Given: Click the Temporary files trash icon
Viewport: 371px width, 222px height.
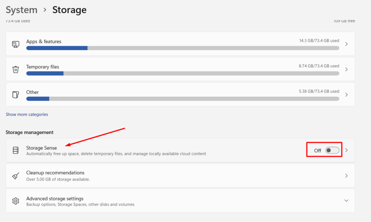Looking at the screenshot, I should pos(15,69).
